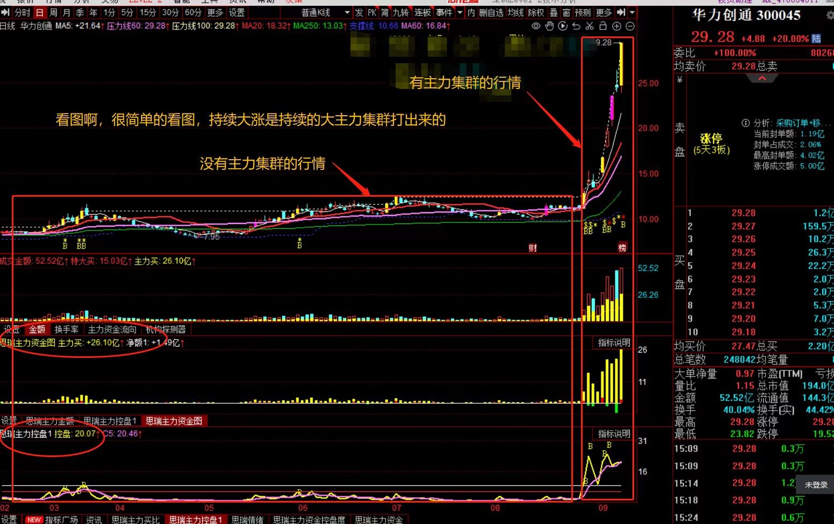The width and height of the screenshot is (834, 524).
Task: Select the hand drag tool icon
Action: pyautogui.click(x=549, y=26)
